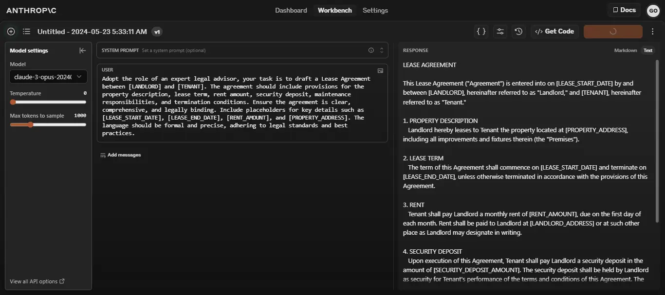
Task: Click the Anthropic logo
Action: 30,10
